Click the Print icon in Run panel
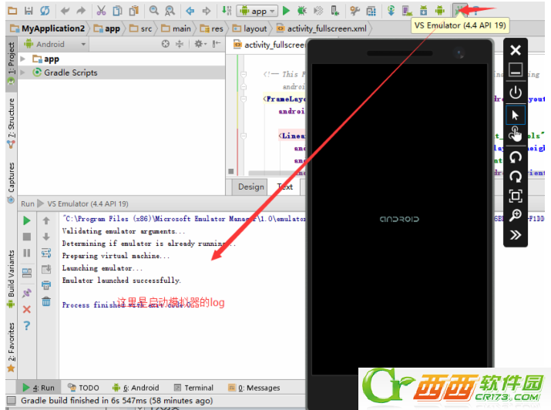 coord(46,285)
